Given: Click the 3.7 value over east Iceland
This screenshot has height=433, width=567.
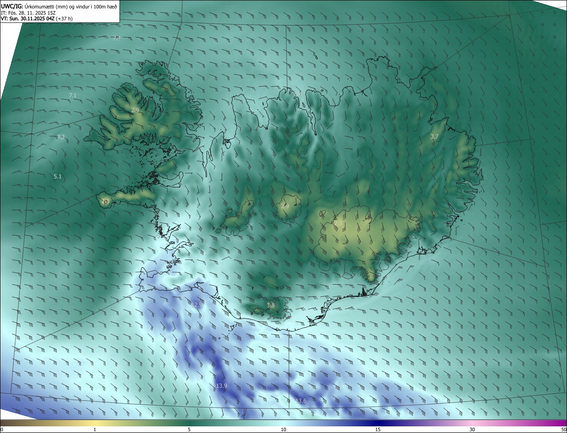Looking at the screenshot, I should 435,137.
